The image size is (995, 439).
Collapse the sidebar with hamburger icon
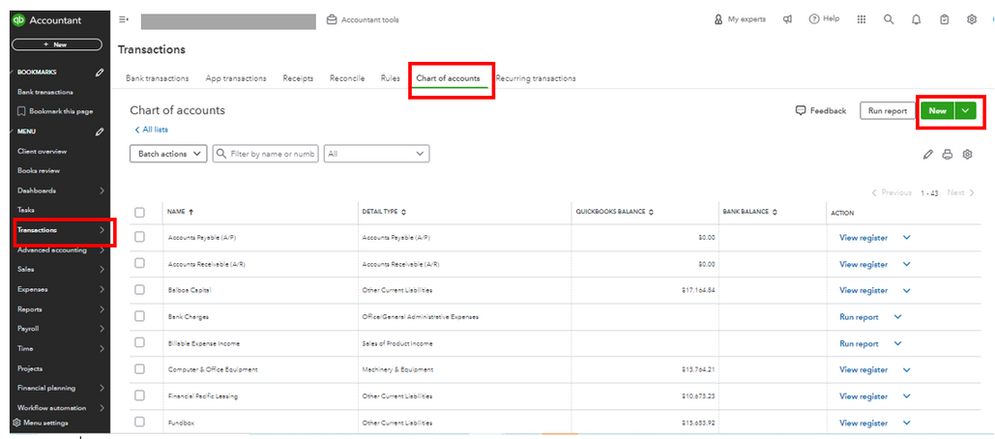(124, 19)
